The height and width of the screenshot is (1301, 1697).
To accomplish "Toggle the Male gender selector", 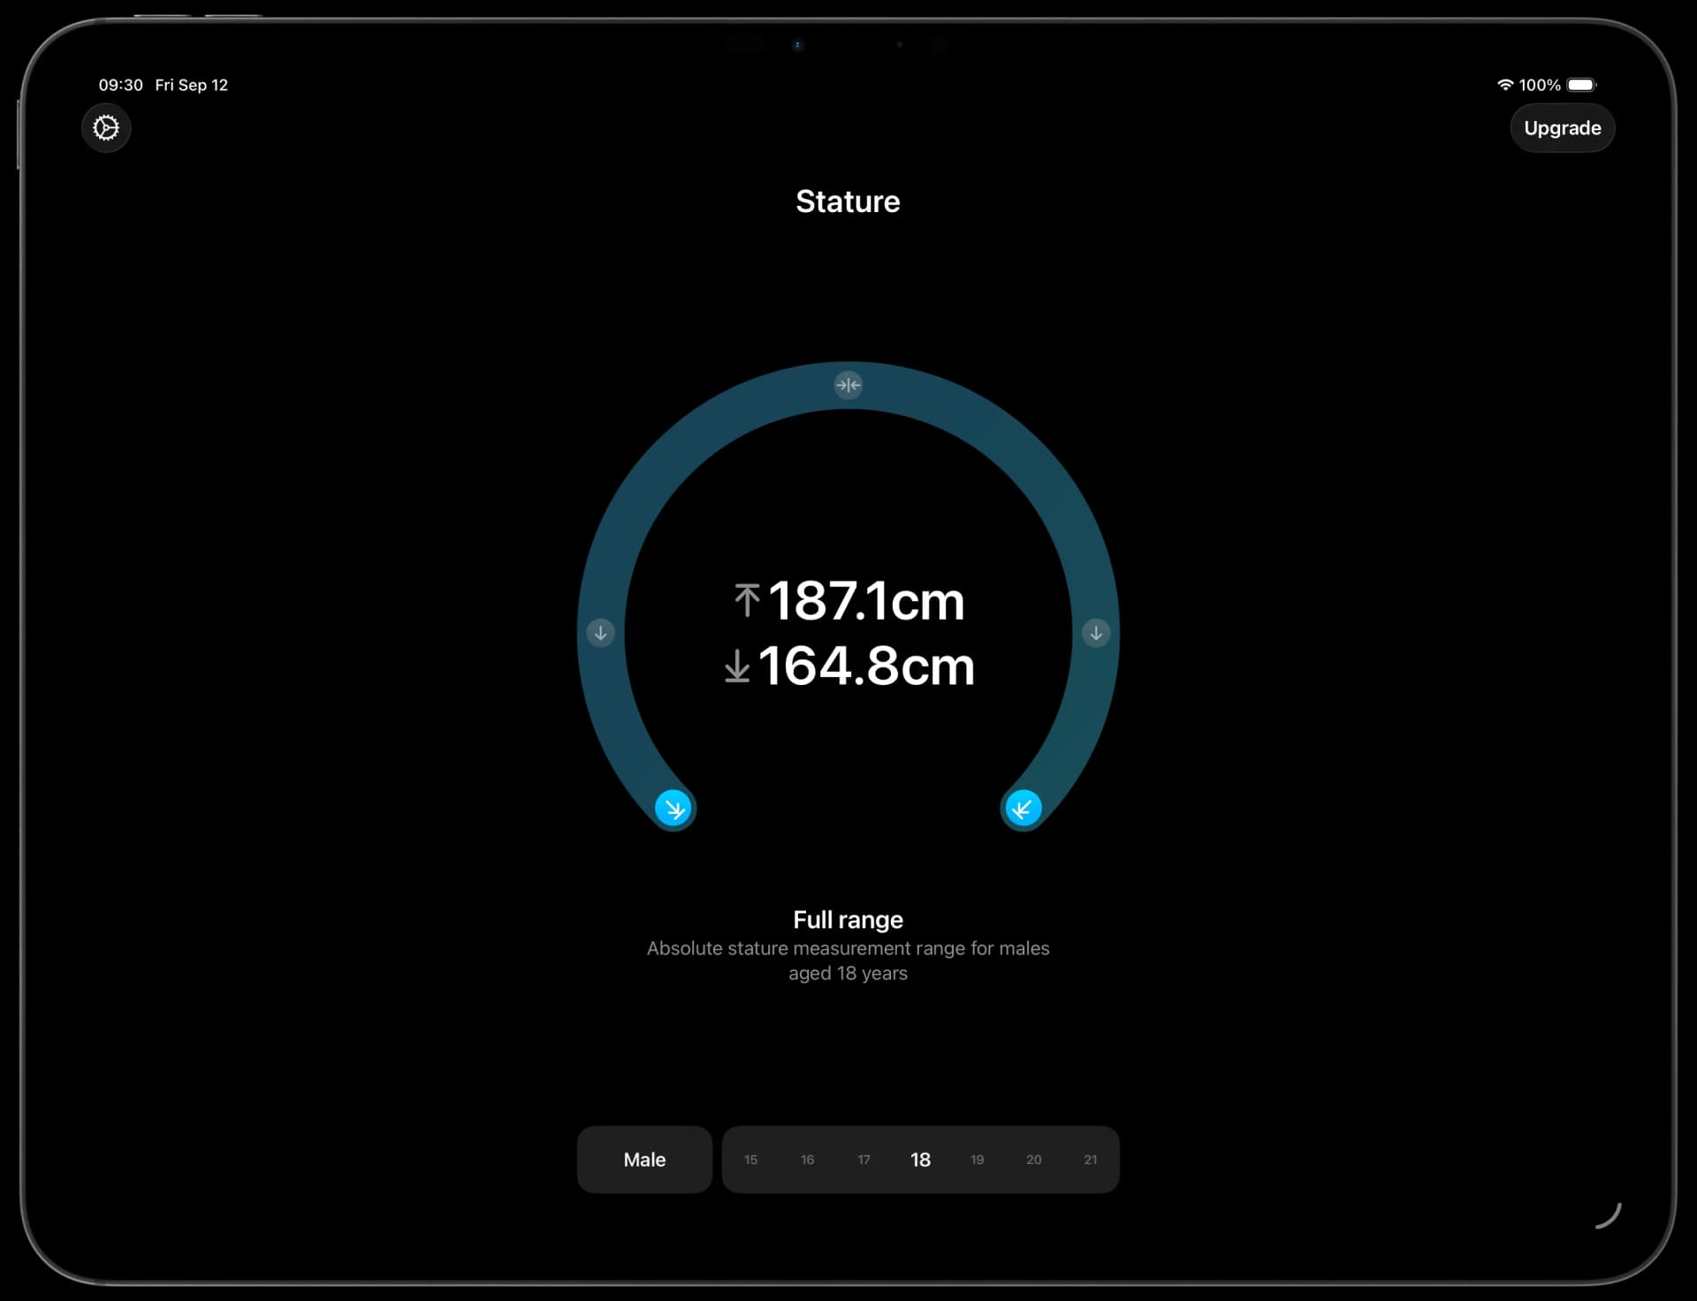I will 644,1160.
